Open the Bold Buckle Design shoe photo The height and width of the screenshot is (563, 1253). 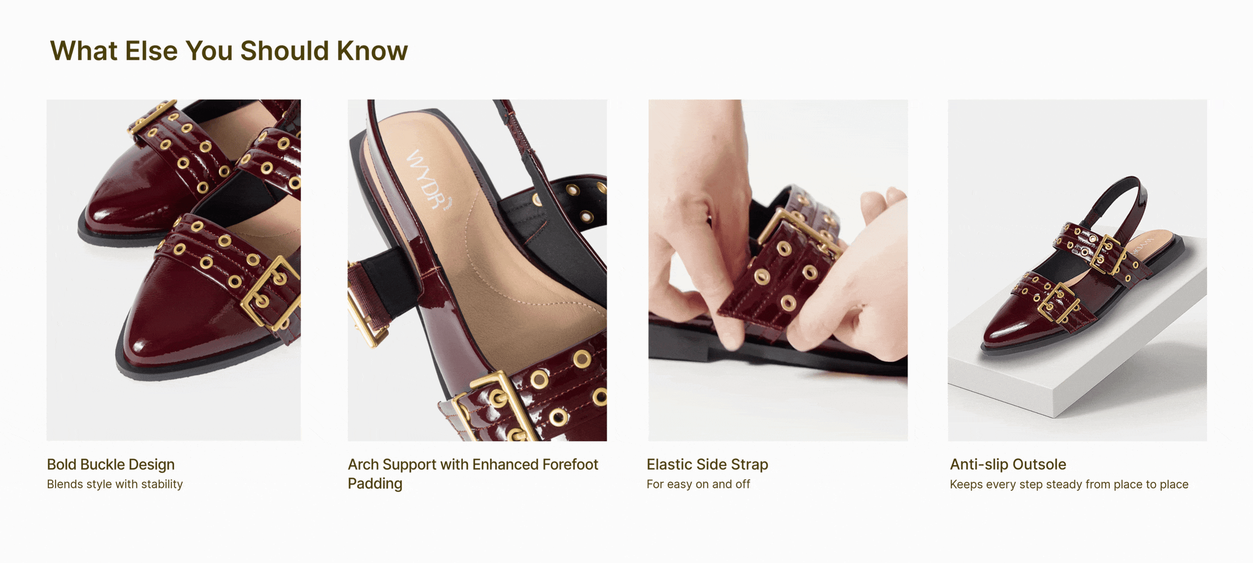tap(174, 270)
